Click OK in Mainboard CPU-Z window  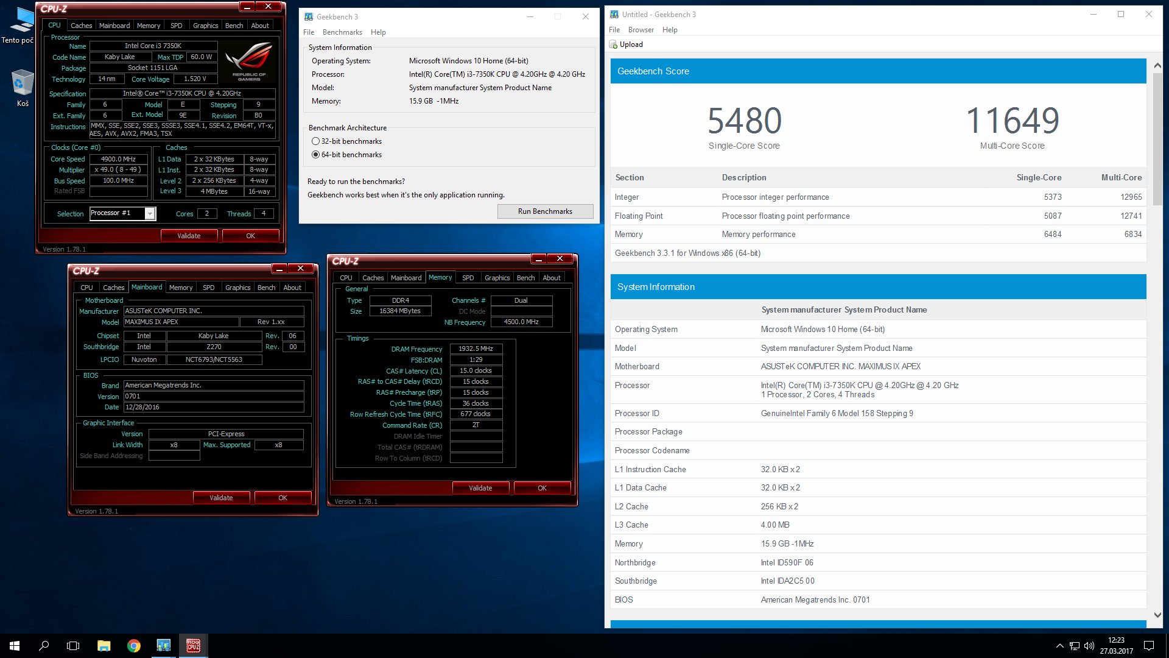pyautogui.click(x=283, y=498)
